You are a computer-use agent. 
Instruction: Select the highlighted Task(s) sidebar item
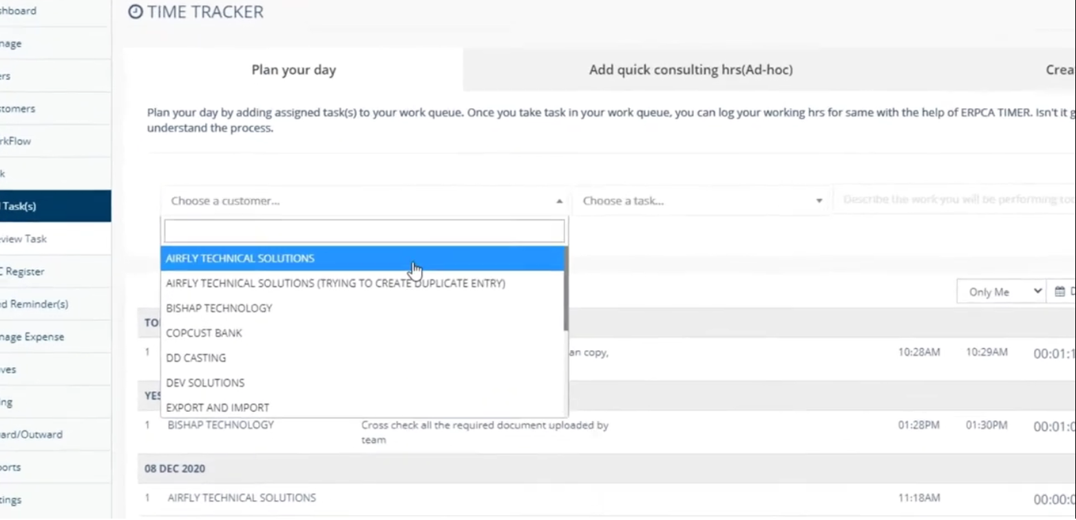pyautogui.click(x=55, y=206)
